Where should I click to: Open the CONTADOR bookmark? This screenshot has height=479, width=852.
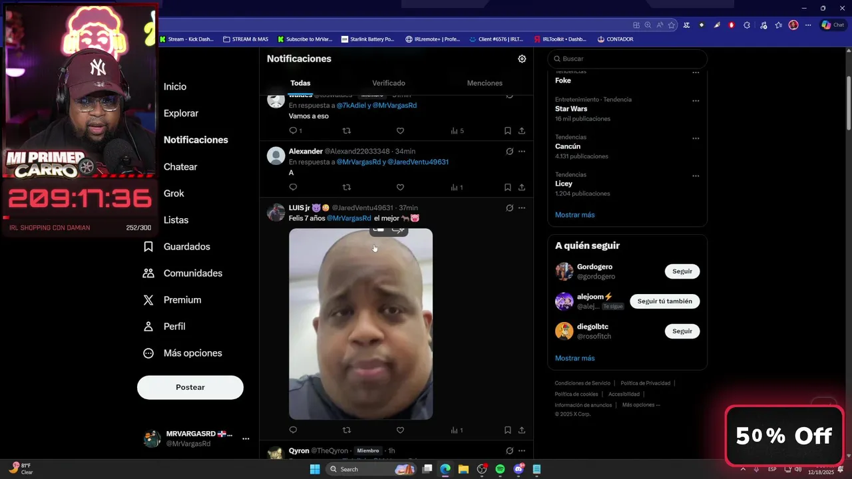pos(615,39)
